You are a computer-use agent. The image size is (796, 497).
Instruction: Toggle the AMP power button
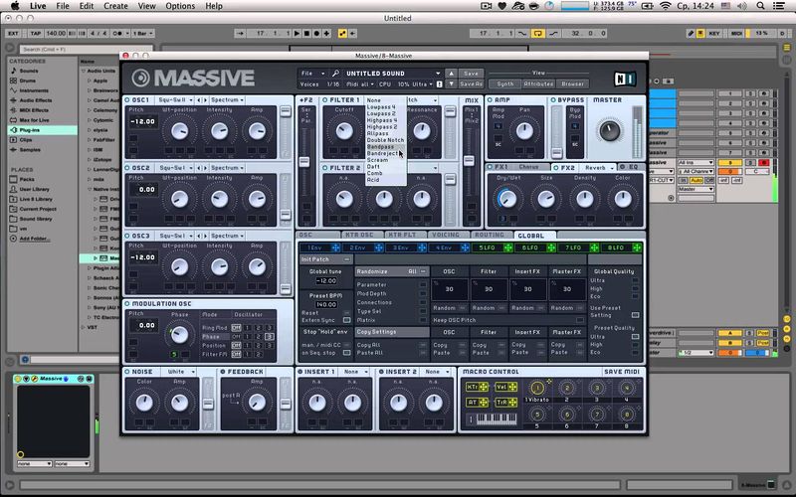(490, 100)
